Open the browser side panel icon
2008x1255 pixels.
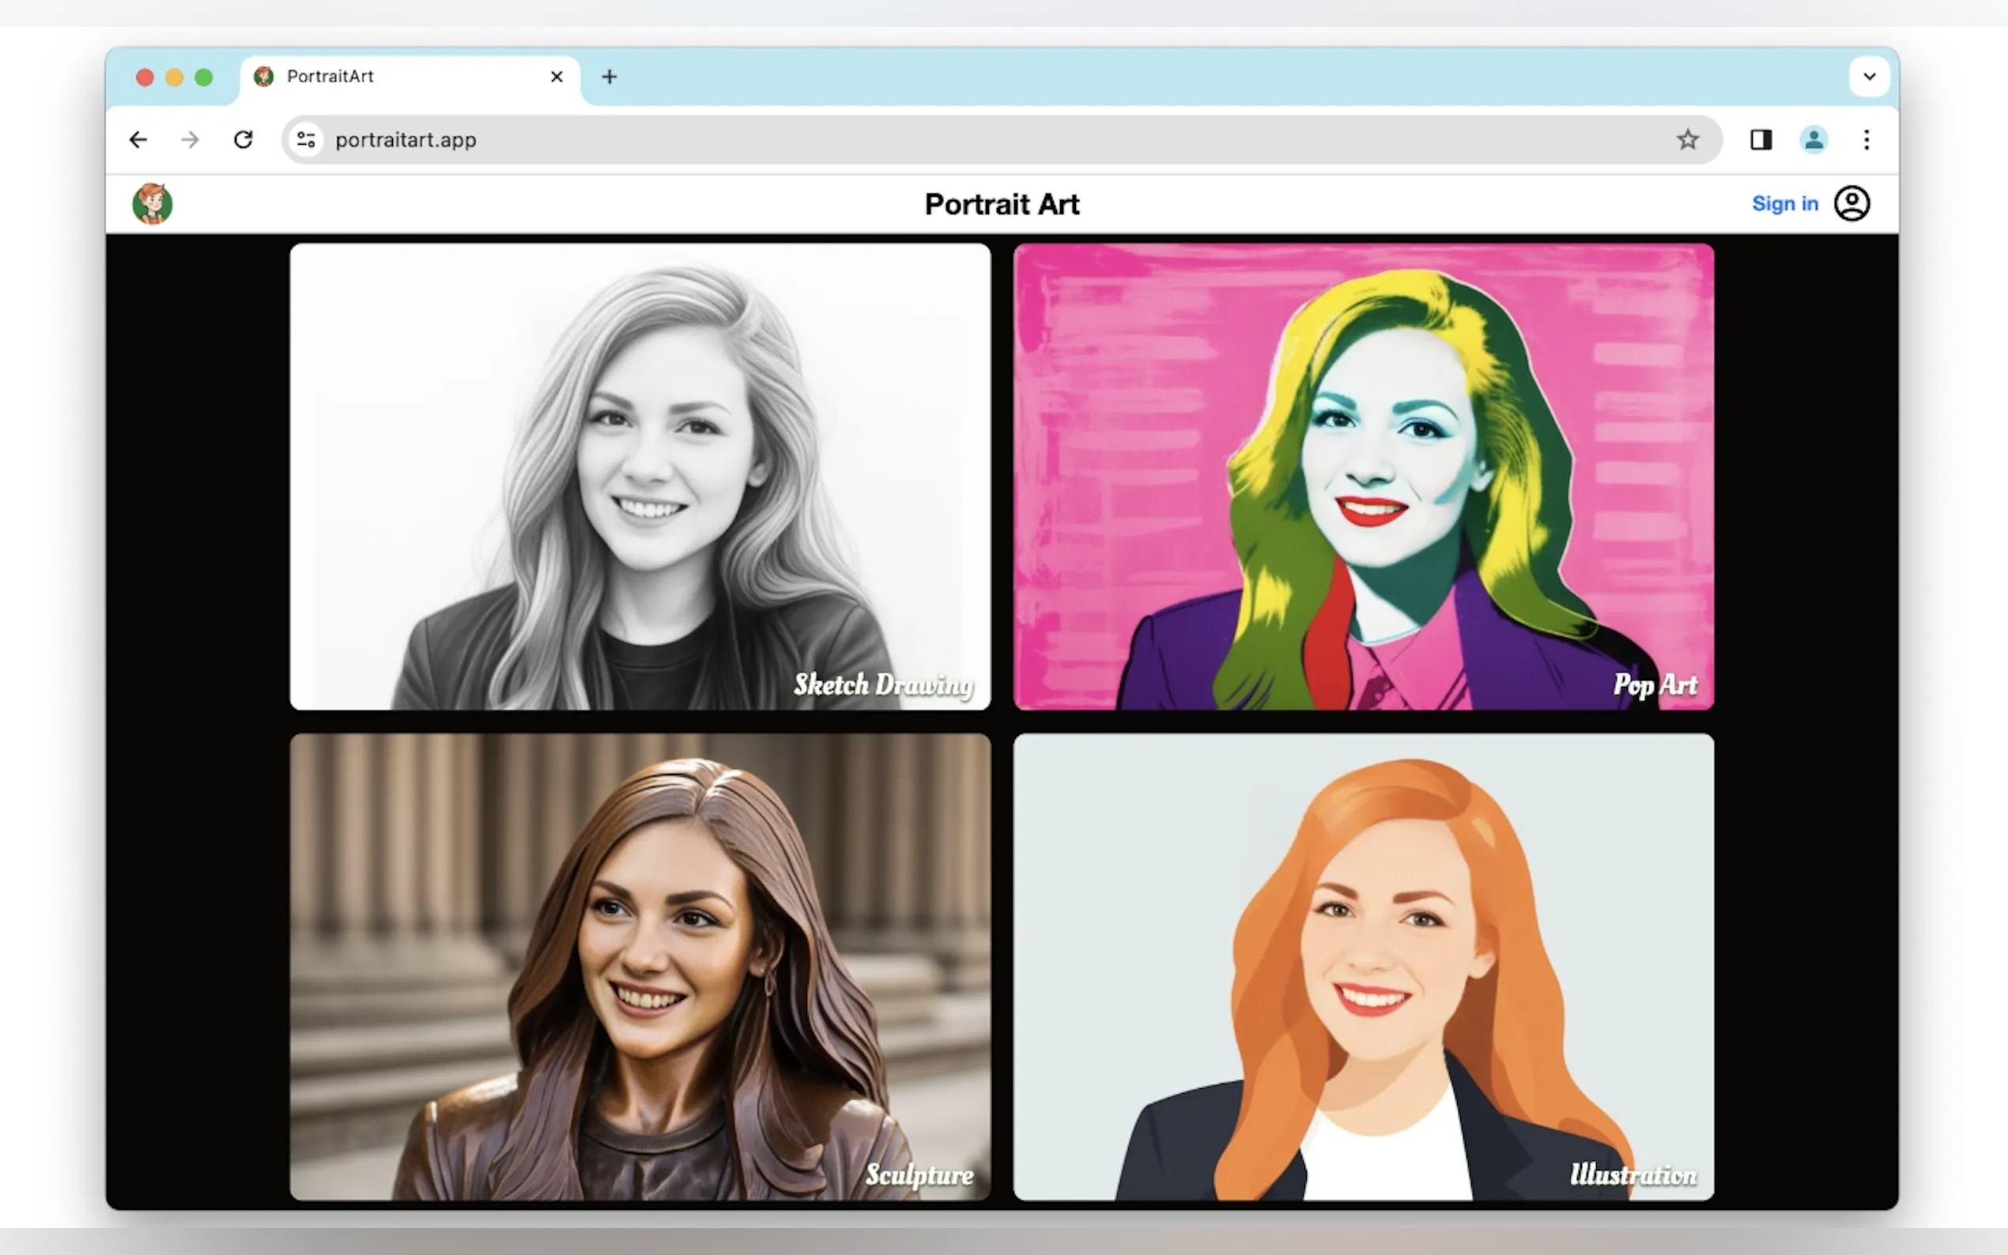pos(1761,139)
